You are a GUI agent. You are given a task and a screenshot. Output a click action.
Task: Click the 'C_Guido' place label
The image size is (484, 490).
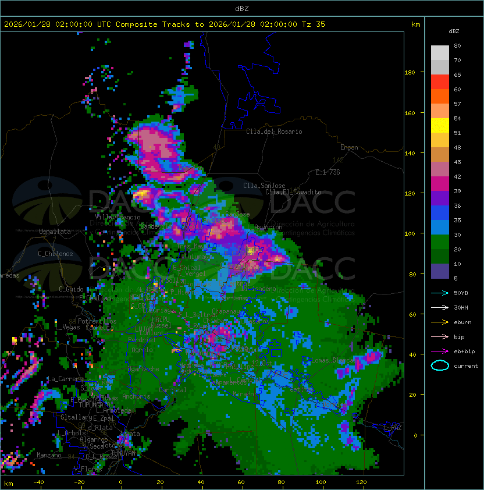pos(71,289)
